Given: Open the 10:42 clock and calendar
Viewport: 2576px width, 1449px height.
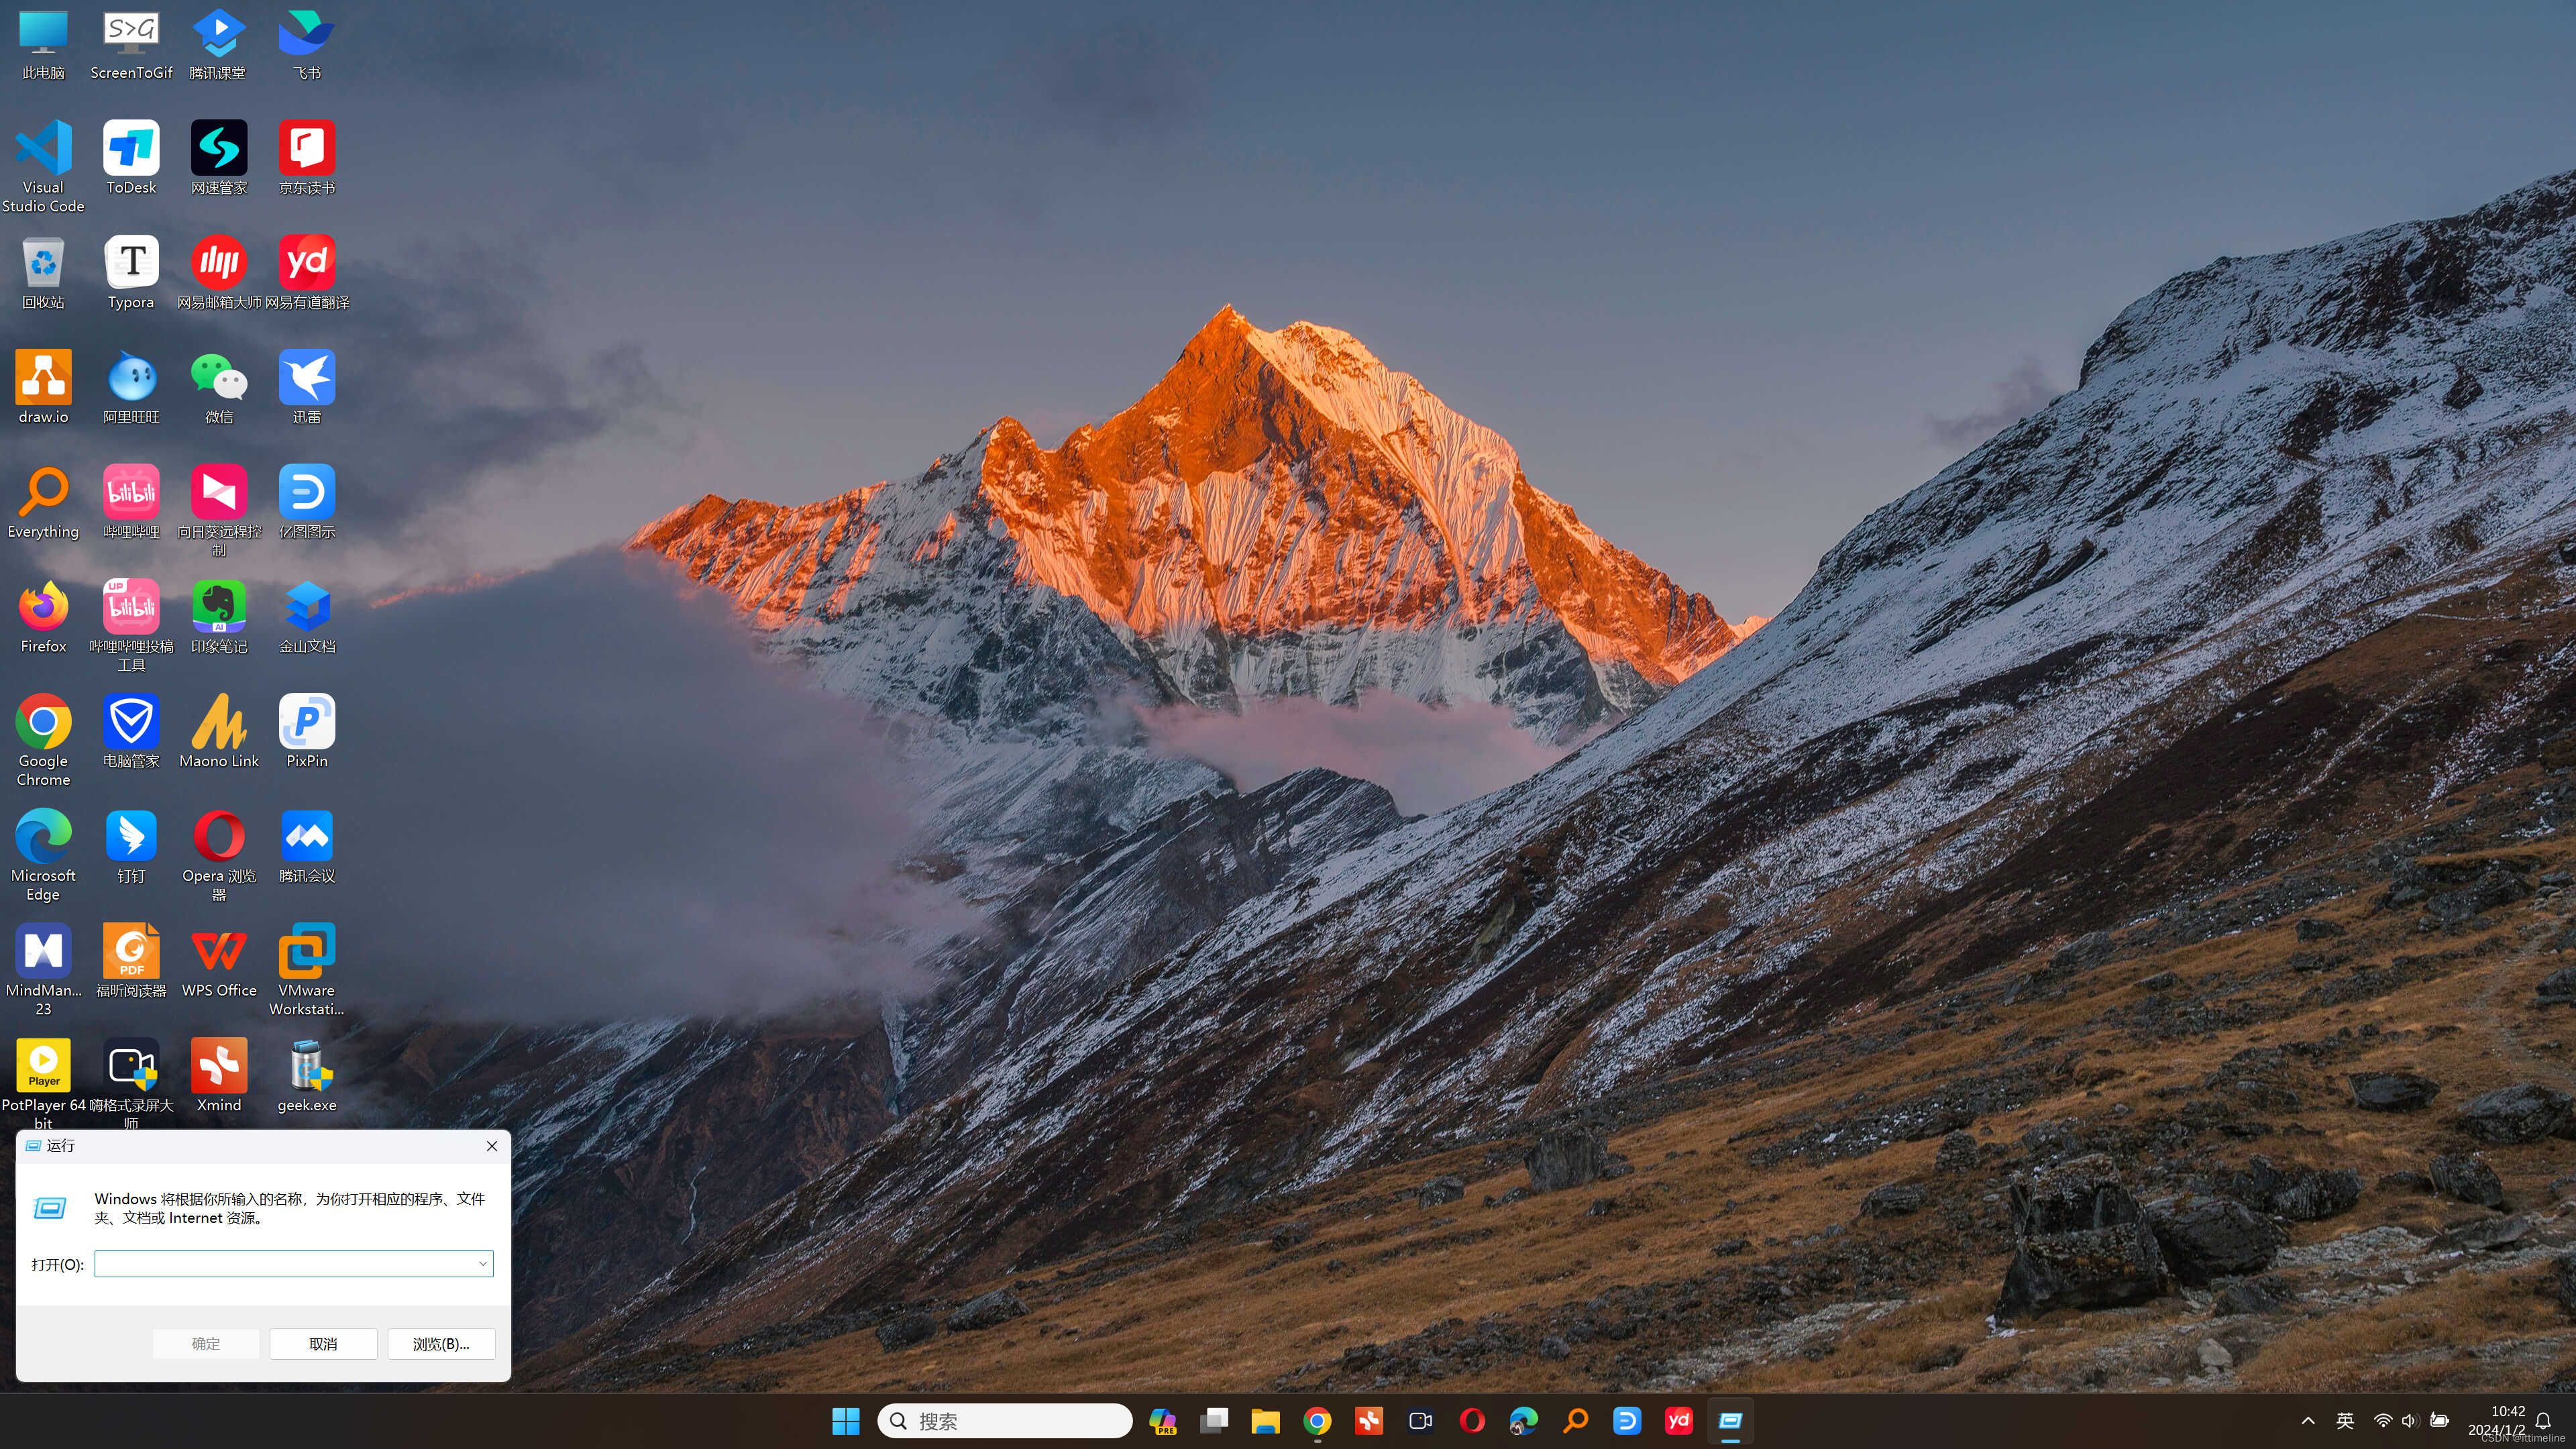Looking at the screenshot, I should coord(2497,1421).
